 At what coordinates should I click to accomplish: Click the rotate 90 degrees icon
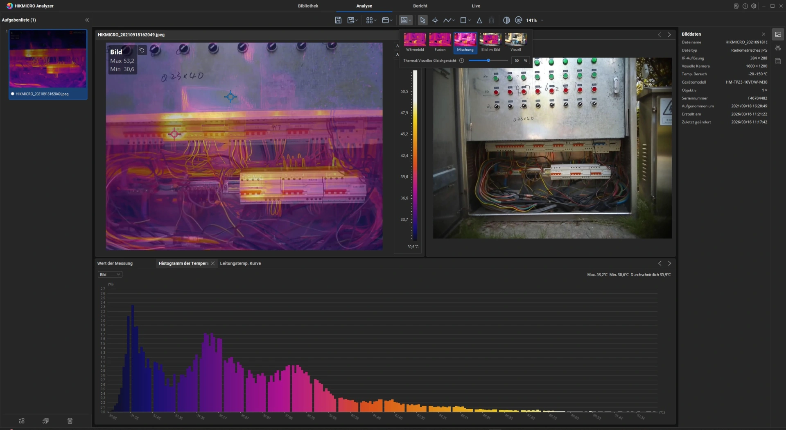click(x=518, y=20)
